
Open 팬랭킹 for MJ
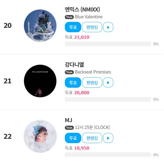tap(92, 138)
